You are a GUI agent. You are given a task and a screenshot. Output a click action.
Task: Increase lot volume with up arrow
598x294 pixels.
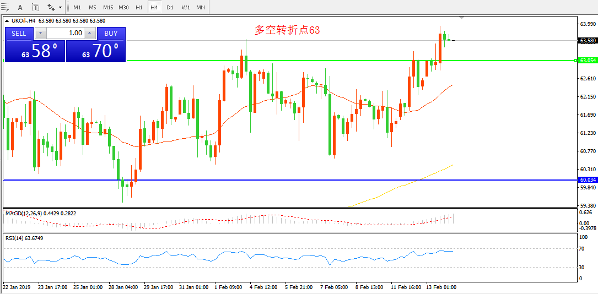point(89,33)
